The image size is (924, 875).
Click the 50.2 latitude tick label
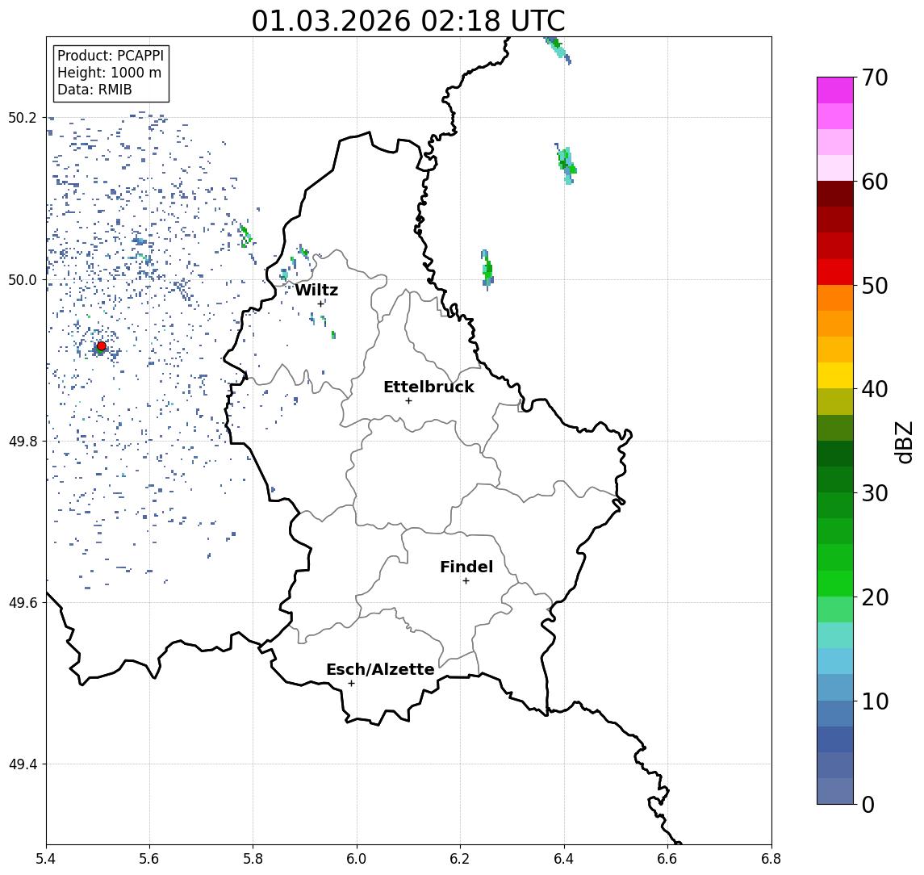(x=23, y=118)
